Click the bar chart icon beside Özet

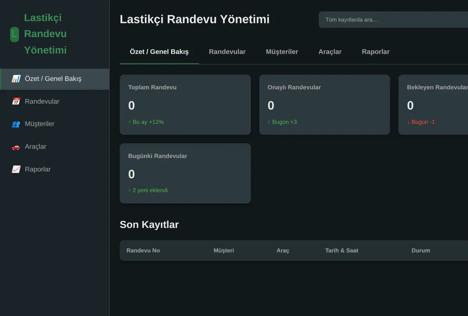coord(16,79)
